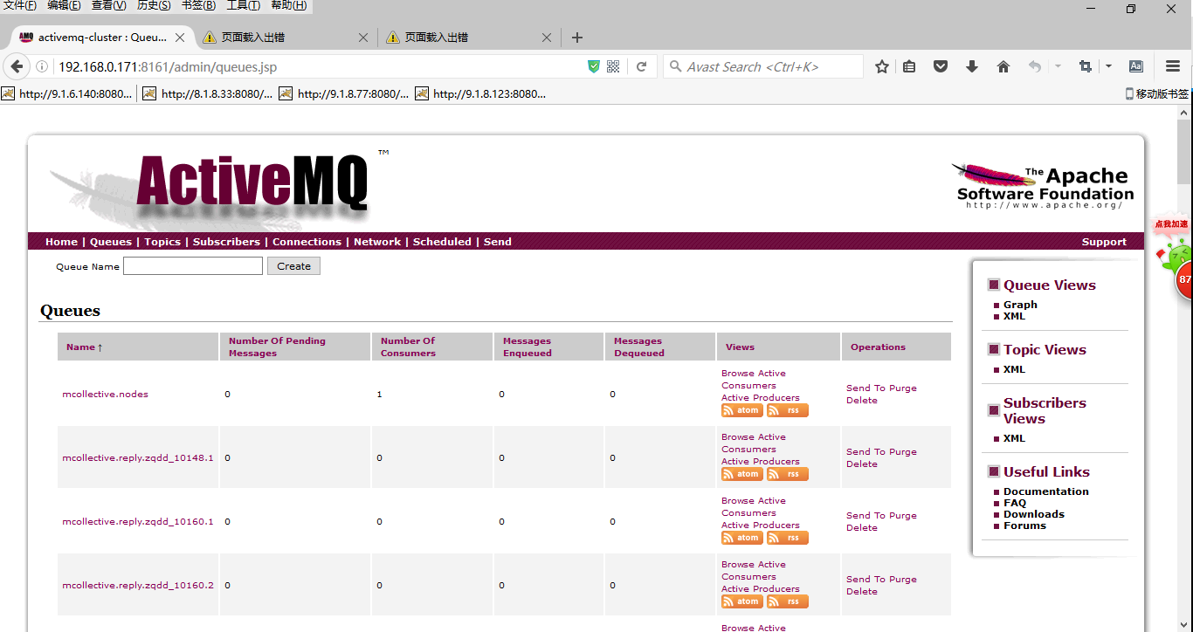Open the 历史(S) menu
The width and height of the screenshot is (1193, 632).
point(154,5)
